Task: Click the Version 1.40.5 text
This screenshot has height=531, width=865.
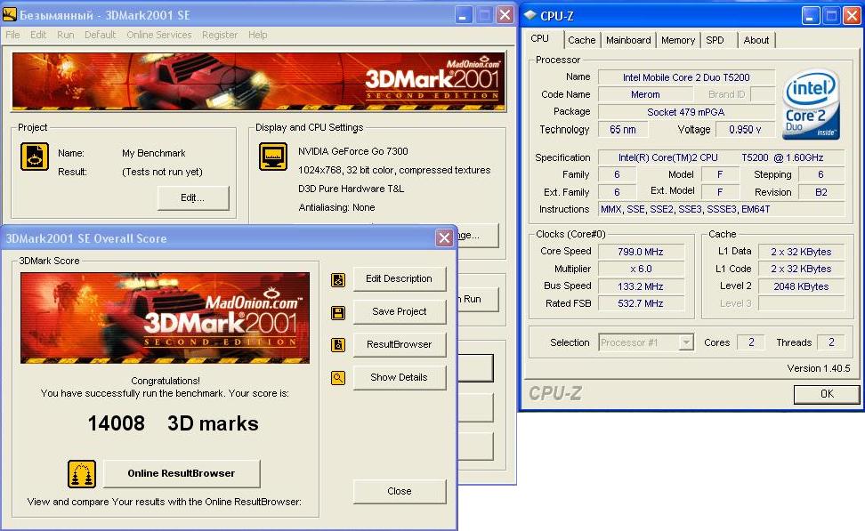Action: tap(818, 368)
